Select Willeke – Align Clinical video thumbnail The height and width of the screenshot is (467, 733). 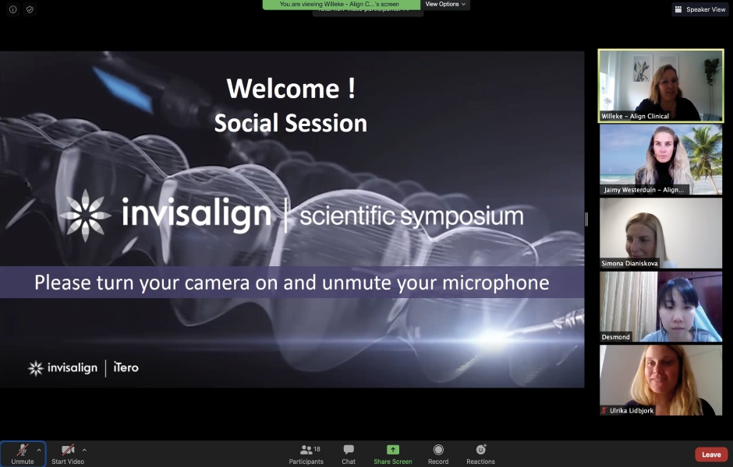[x=660, y=86]
